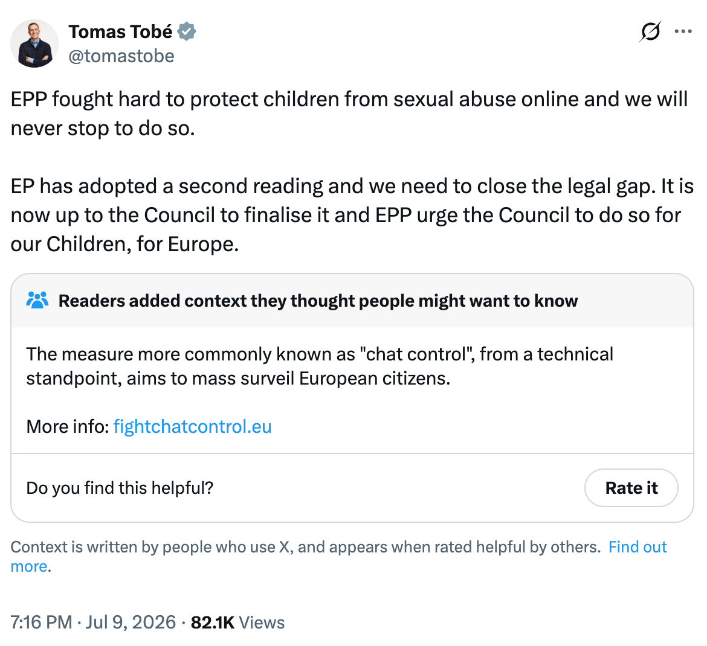This screenshot has width=707, height=646.
Task: Click the 82.1K Views count
Action: click(x=237, y=622)
